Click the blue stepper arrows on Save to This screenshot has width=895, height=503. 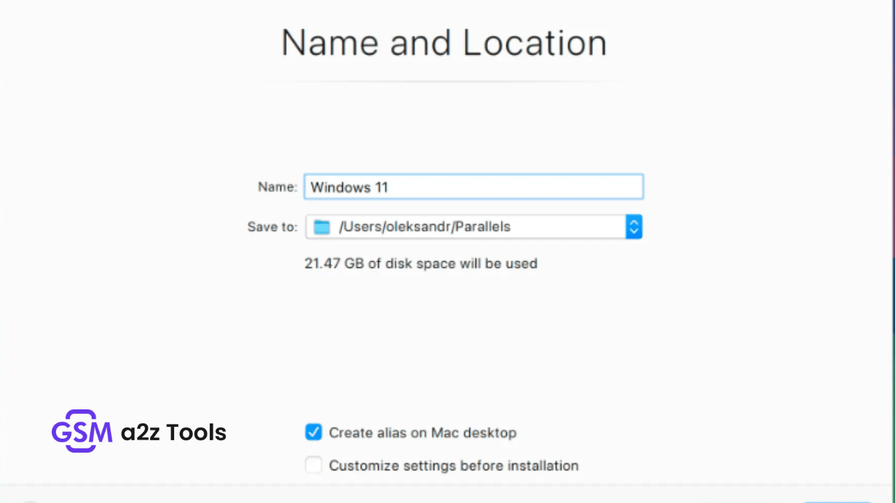click(x=633, y=226)
